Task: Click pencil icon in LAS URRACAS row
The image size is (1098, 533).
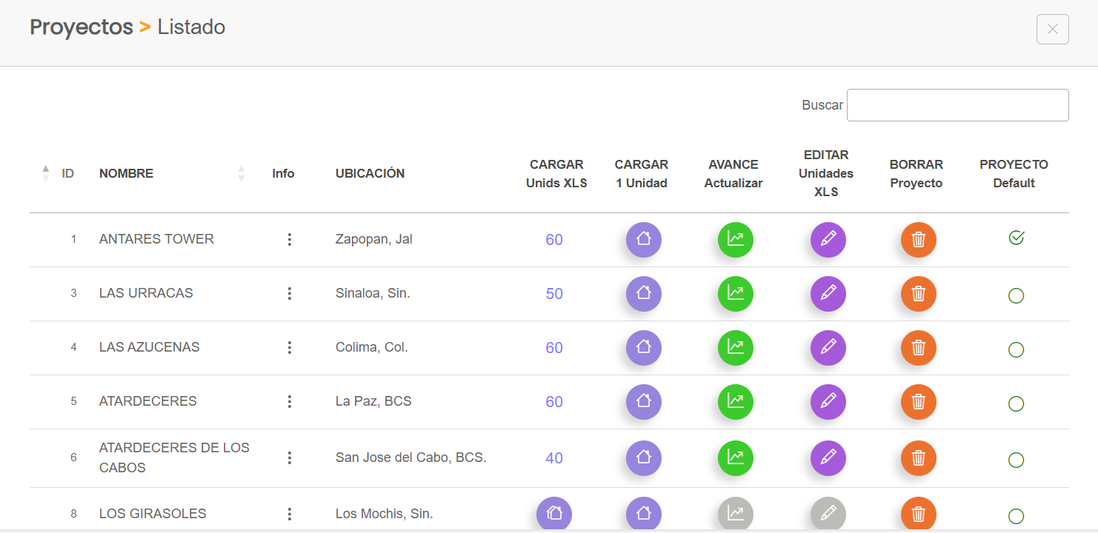Action: [x=828, y=294]
